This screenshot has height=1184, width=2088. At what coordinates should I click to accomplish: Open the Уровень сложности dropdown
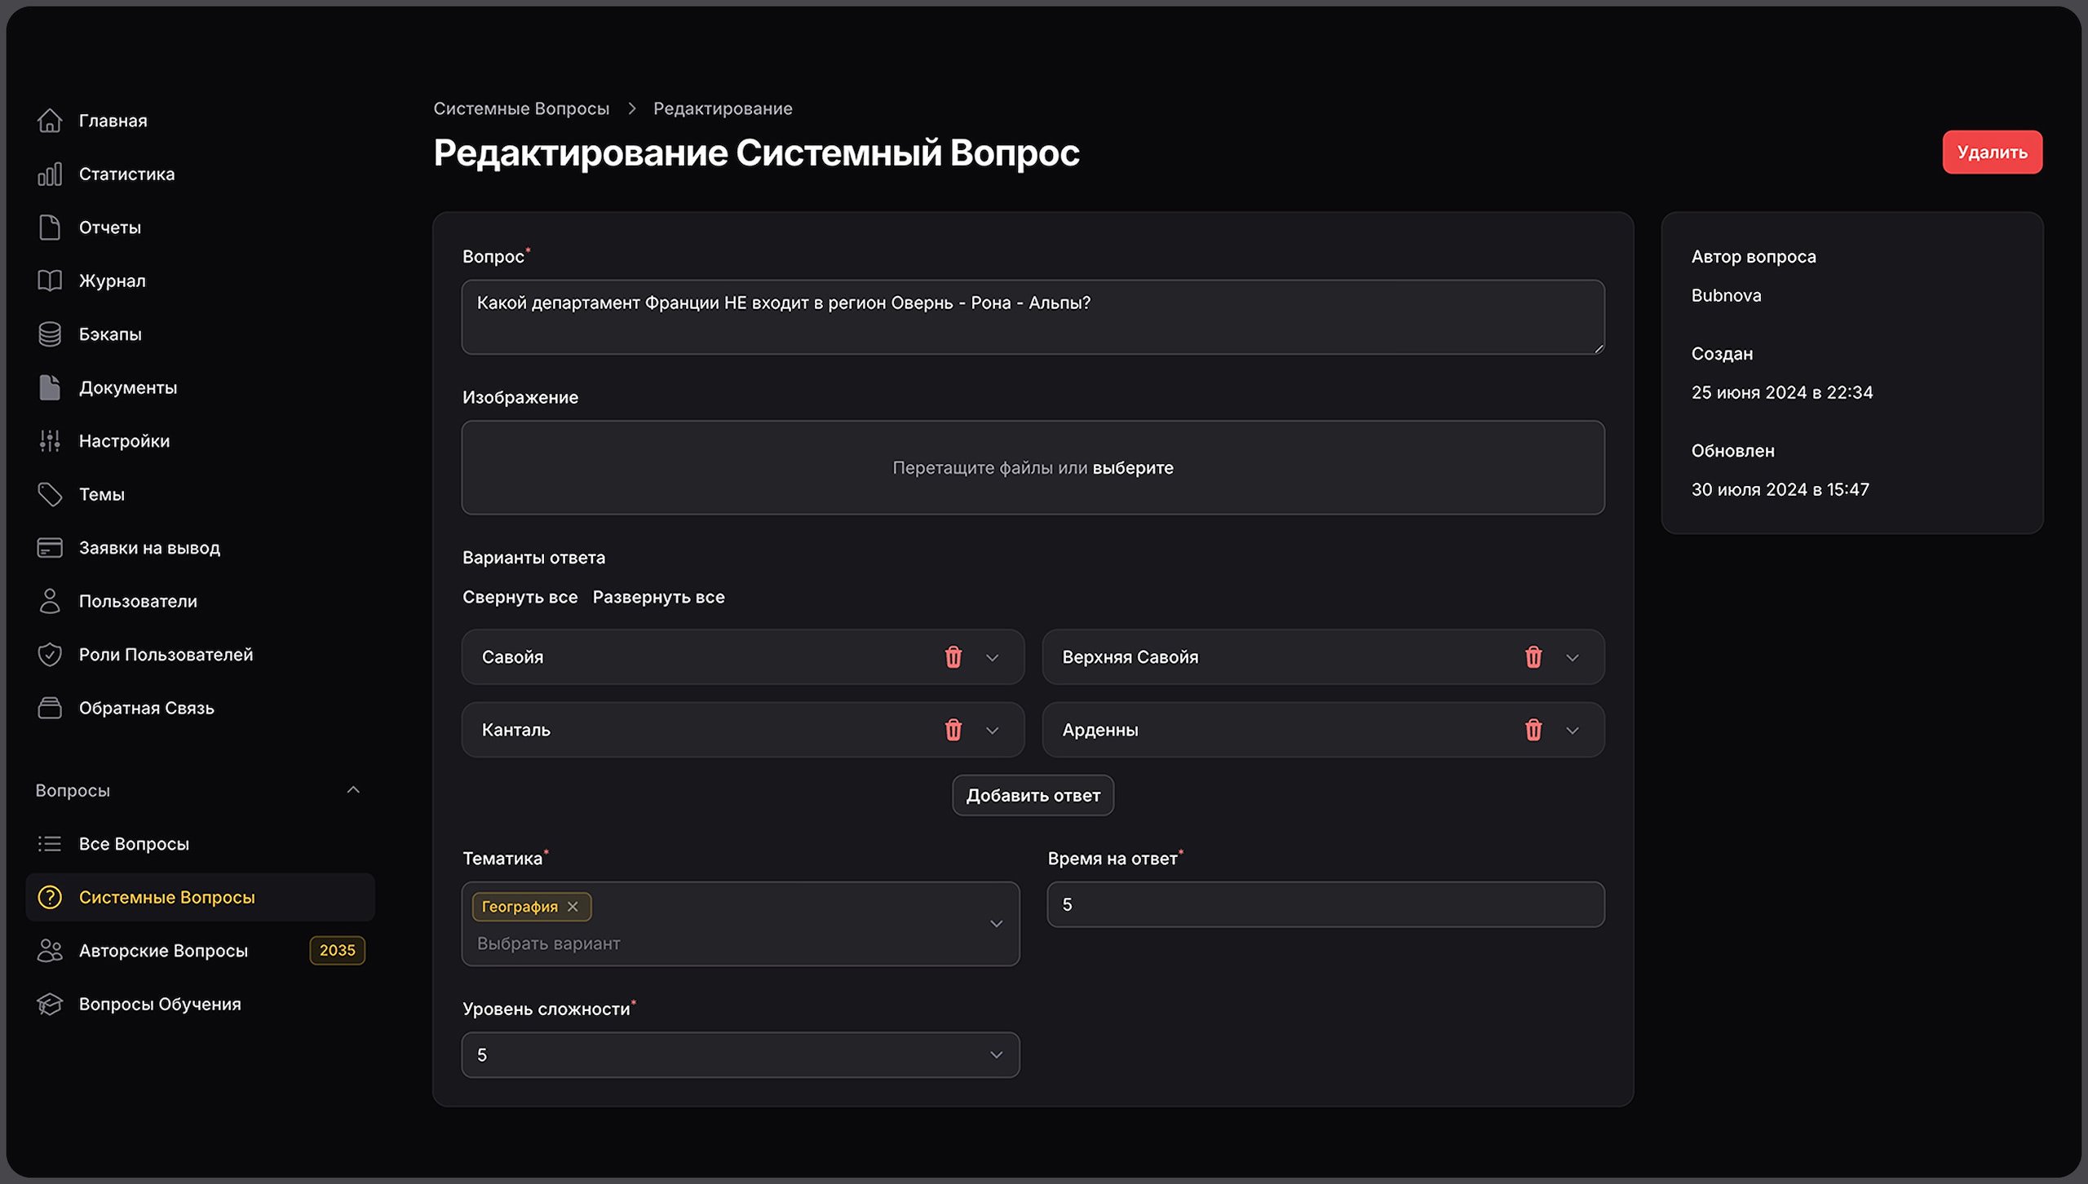pyautogui.click(x=740, y=1055)
